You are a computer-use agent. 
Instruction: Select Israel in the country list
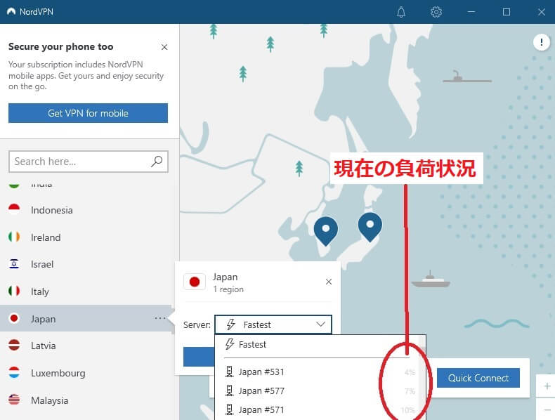pyautogui.click(x=87, y=264)
